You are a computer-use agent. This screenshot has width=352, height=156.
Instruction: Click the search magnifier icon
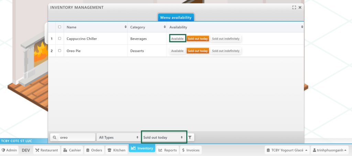click(54, 137)
